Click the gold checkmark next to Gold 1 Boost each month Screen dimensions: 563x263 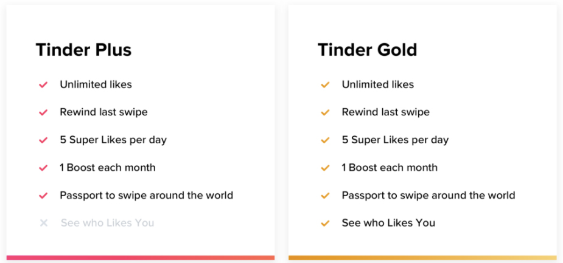(325, 168)
